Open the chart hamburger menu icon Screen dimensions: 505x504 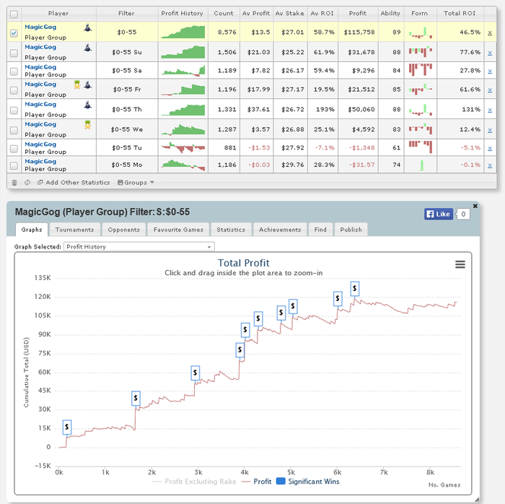tap(460, 264)
